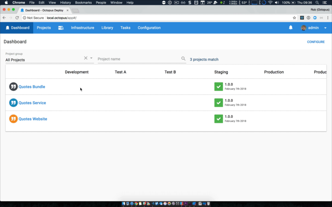Open the Chrome three-dot menu
Screen dimensions: 332x207
pos(328,18)
